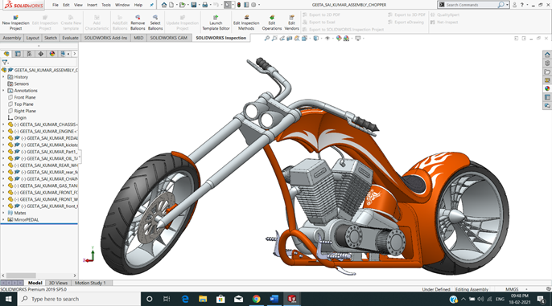This screenshot has height=306, width=552.
Task: Expand the History tree node
Action: click(3, 77)
